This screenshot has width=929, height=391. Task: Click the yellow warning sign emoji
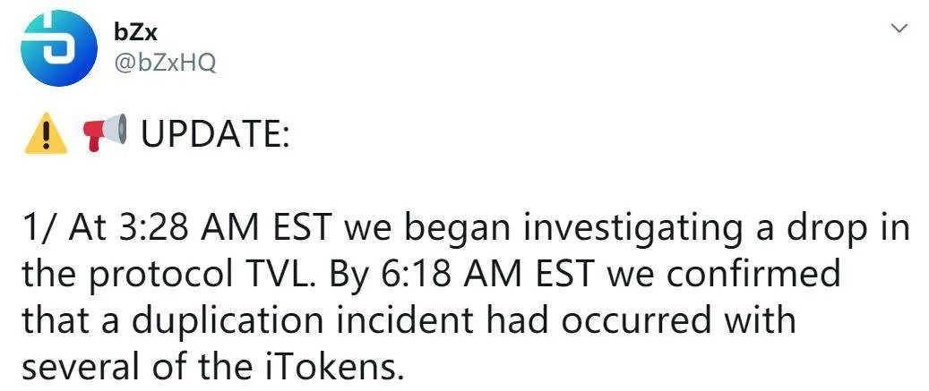(x=47, y=135)
